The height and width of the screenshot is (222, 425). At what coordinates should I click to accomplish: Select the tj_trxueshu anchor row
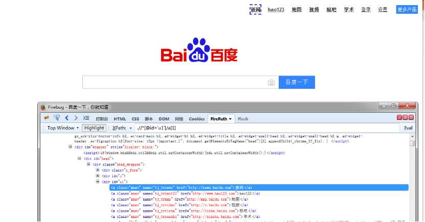186,216
